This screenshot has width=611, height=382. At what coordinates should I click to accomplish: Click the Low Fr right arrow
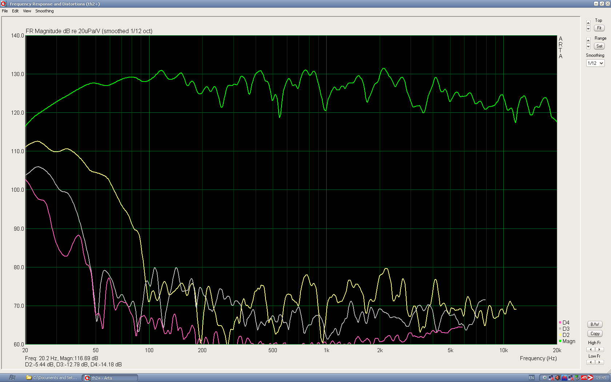pyautogui.click(x=600, y=362)
